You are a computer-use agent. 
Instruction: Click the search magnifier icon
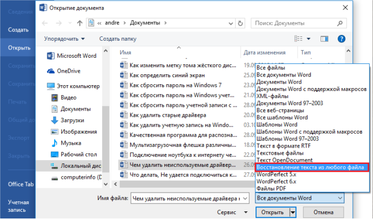[x=340, y=23]
